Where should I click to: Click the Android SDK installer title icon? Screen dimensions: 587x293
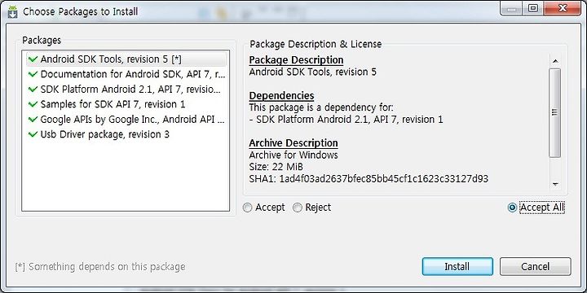tap(13, 11)
